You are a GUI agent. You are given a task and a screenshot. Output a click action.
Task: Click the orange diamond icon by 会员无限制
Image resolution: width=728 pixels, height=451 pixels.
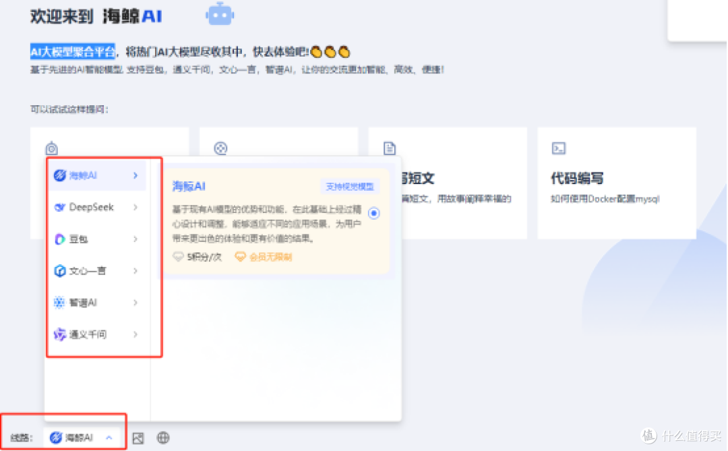tap(240, 256)
